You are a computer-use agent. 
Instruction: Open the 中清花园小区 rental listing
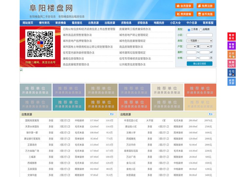(x=131, y=121)
